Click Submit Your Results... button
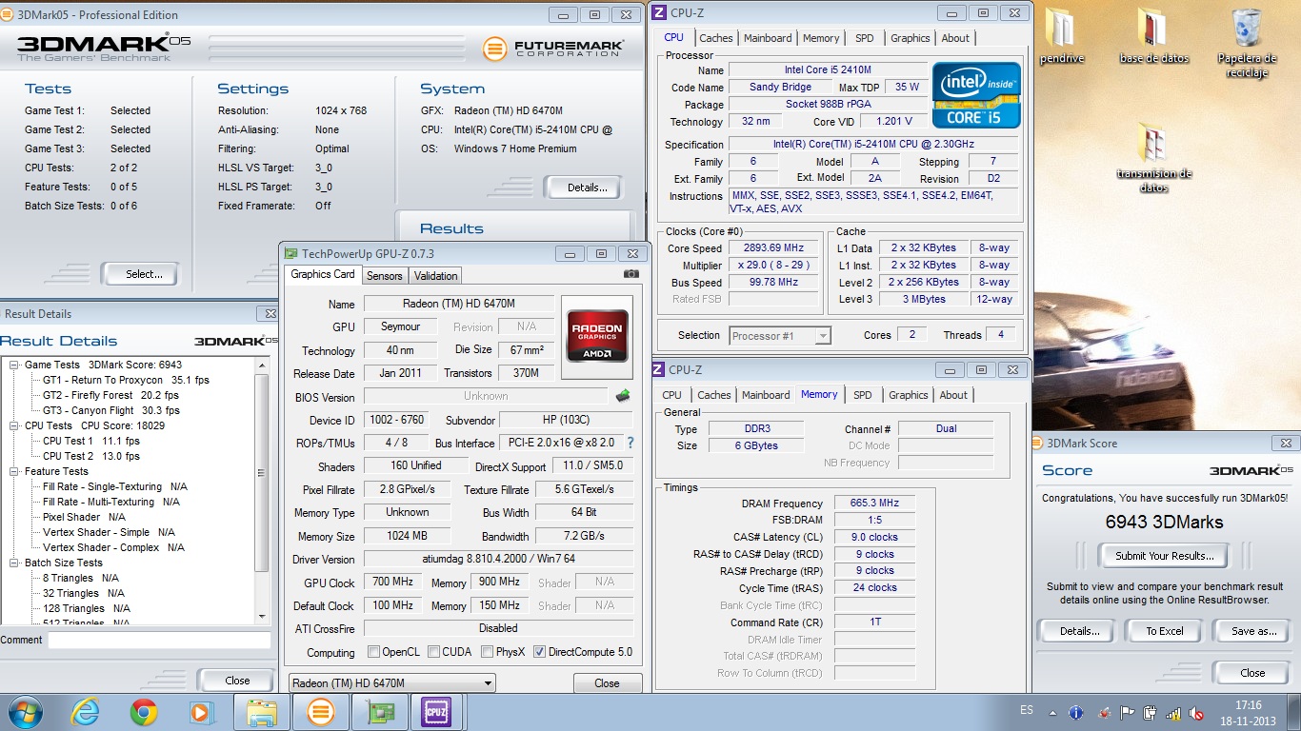This screenshot has width=1301, height=731. coord(1164,556)
